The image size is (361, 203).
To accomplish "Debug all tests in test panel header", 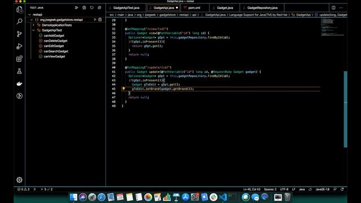I will [x=84, y=7].
